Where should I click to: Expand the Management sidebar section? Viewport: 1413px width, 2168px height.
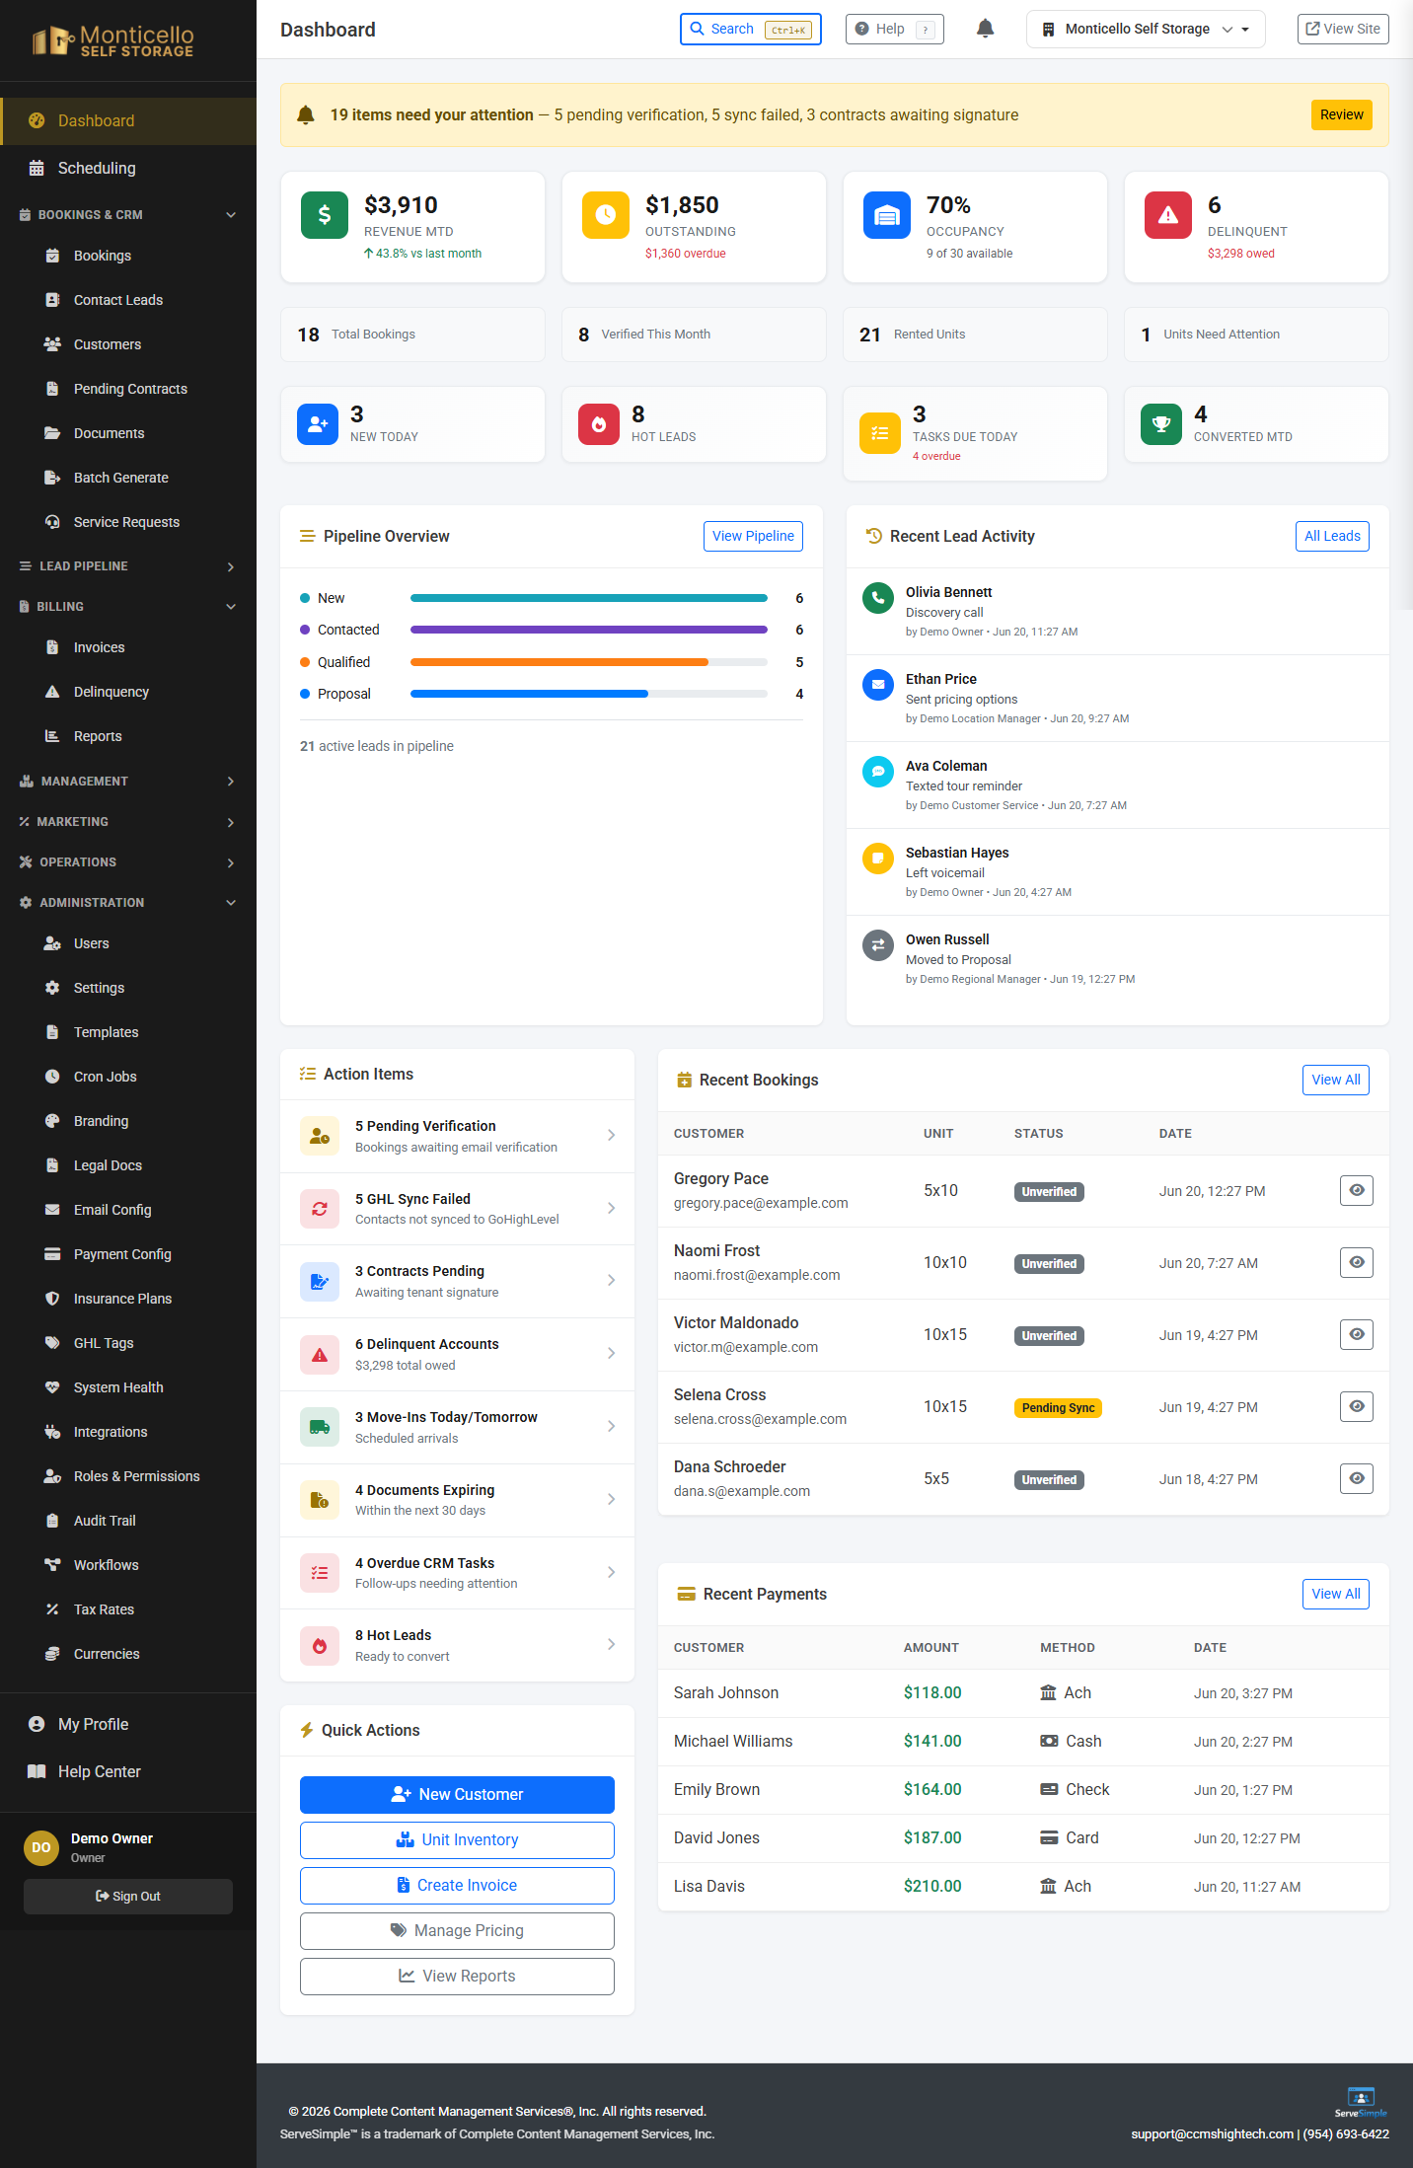click(128, 782)
